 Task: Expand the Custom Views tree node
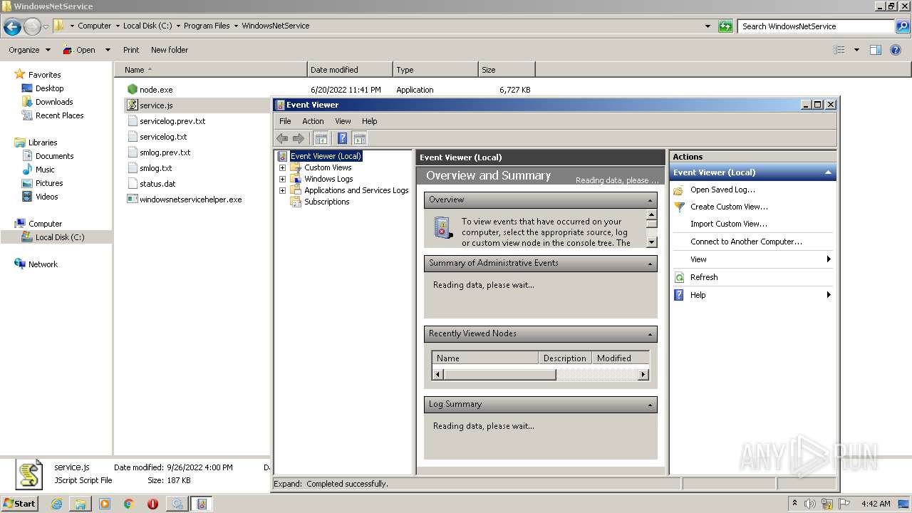tap(282, 167)
